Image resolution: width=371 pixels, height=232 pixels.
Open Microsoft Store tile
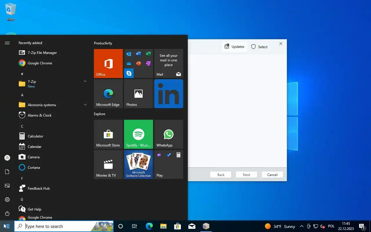pos(108,134)
